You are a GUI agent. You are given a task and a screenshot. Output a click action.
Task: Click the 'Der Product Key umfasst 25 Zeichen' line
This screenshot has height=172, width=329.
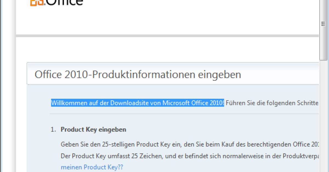(x=116, y=156)
